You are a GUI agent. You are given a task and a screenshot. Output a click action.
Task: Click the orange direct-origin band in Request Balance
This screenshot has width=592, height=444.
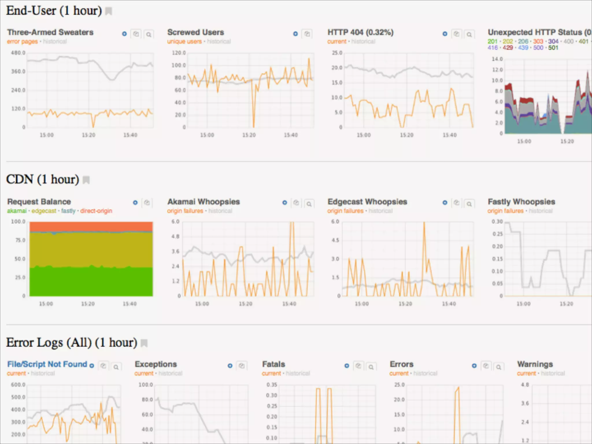(x=91, y=226)
